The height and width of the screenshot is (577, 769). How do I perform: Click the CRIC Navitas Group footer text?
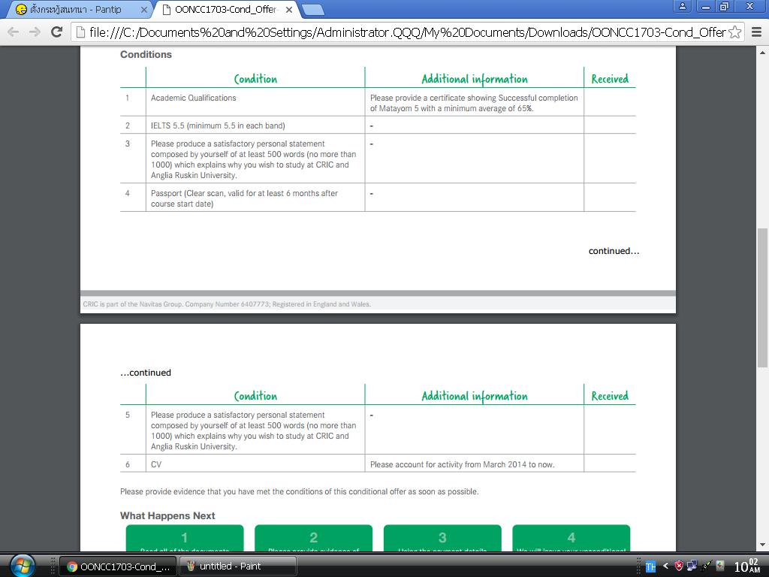[x=227, y=304]
